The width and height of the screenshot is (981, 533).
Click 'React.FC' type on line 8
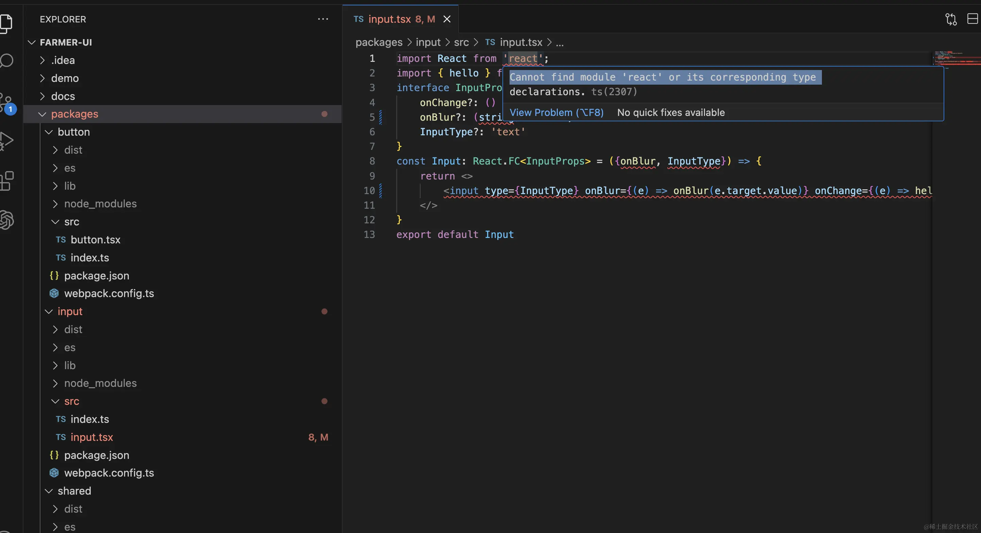click(x=496, y=161)
